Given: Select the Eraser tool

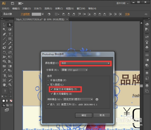Looking at the screenshot, I should click(10, 48).
